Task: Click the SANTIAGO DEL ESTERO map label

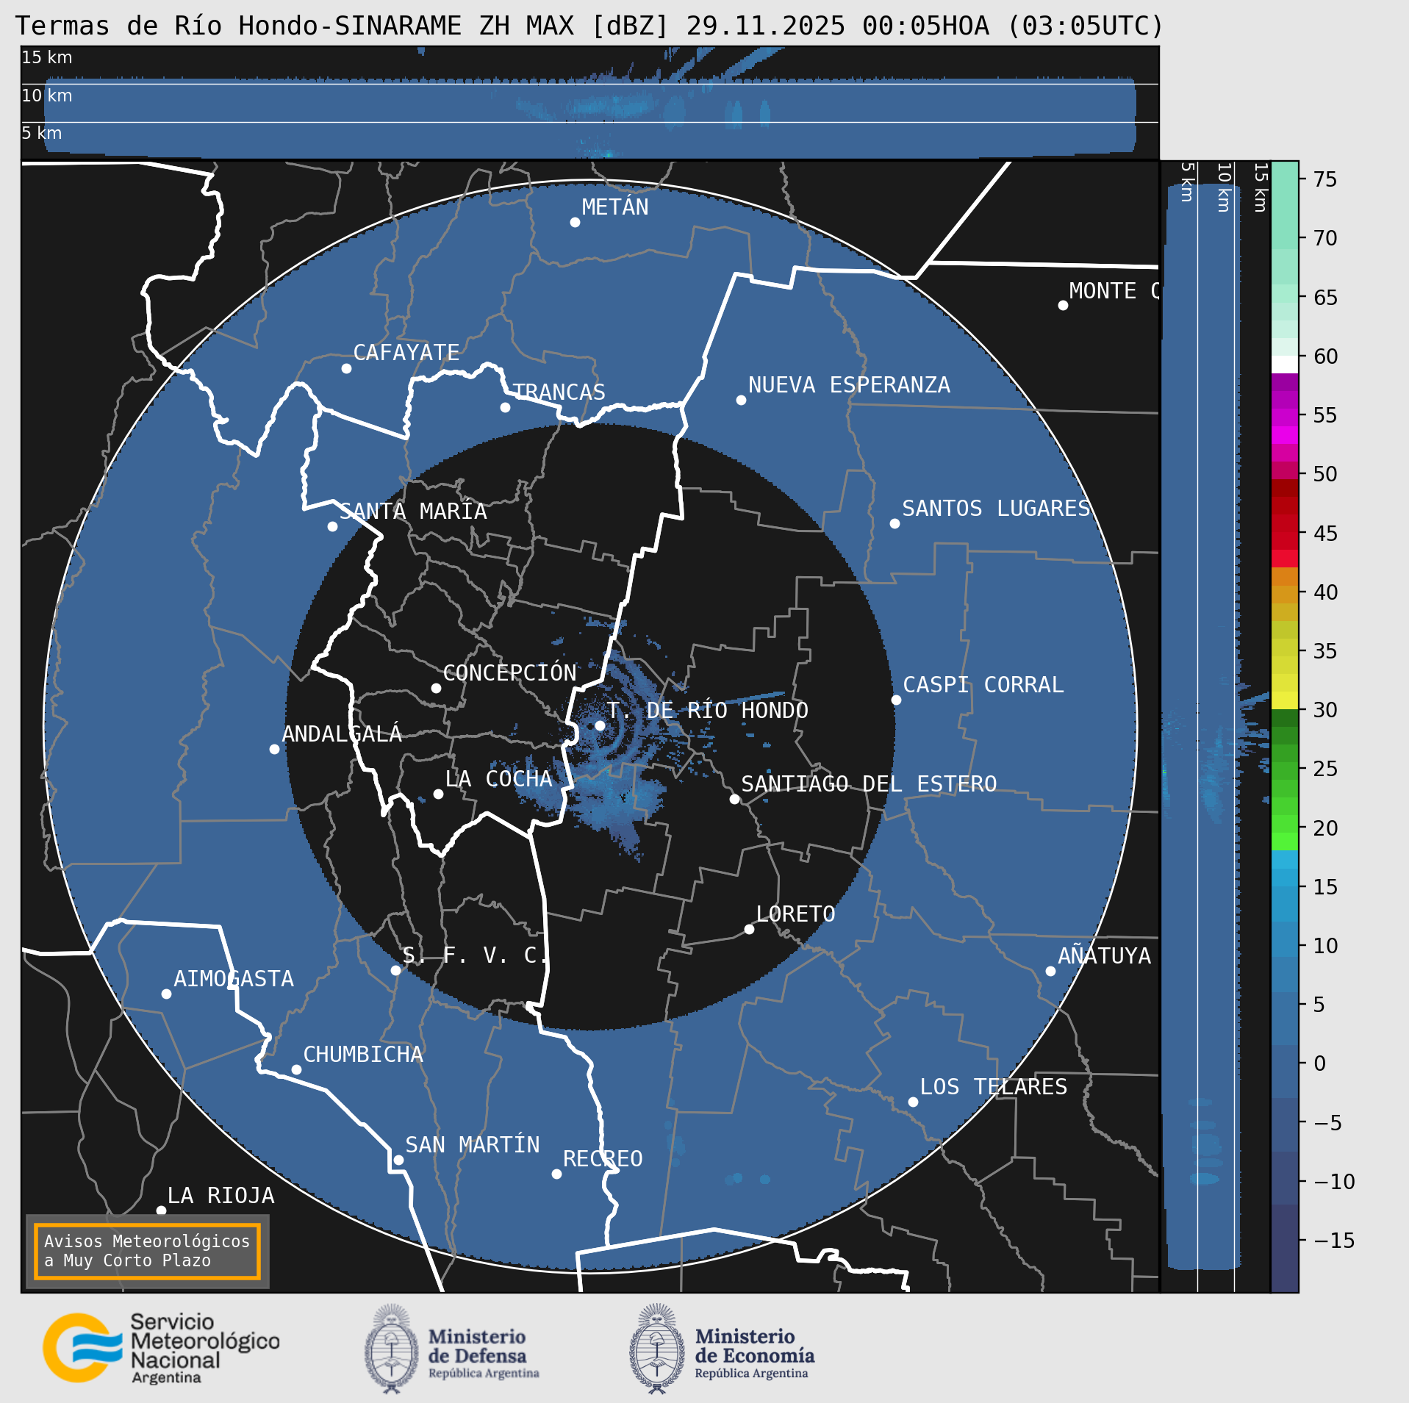Action: [869, 784]
